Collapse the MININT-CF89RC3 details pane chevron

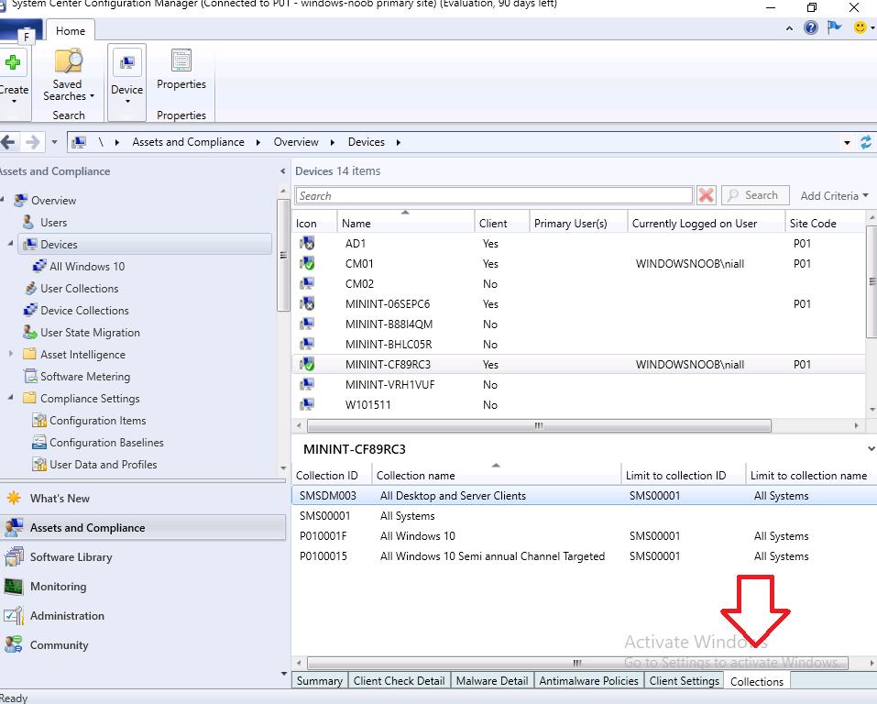(x=871, y=449)
